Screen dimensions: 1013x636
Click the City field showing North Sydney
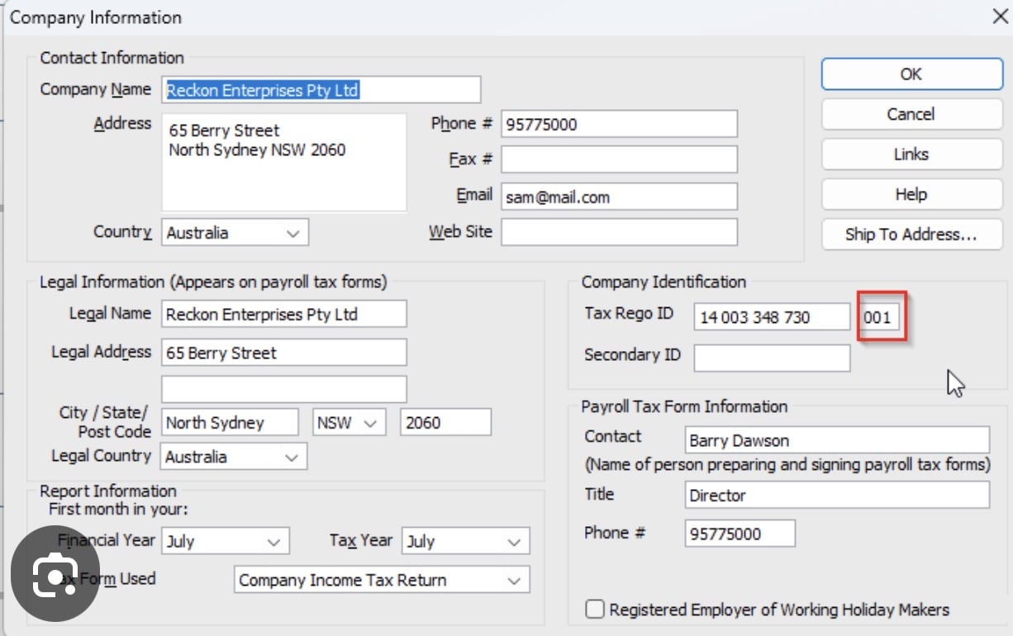[230, 423]
